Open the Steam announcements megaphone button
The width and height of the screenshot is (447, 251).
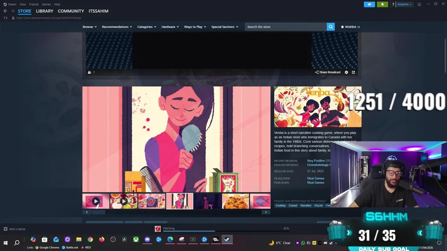369,5
